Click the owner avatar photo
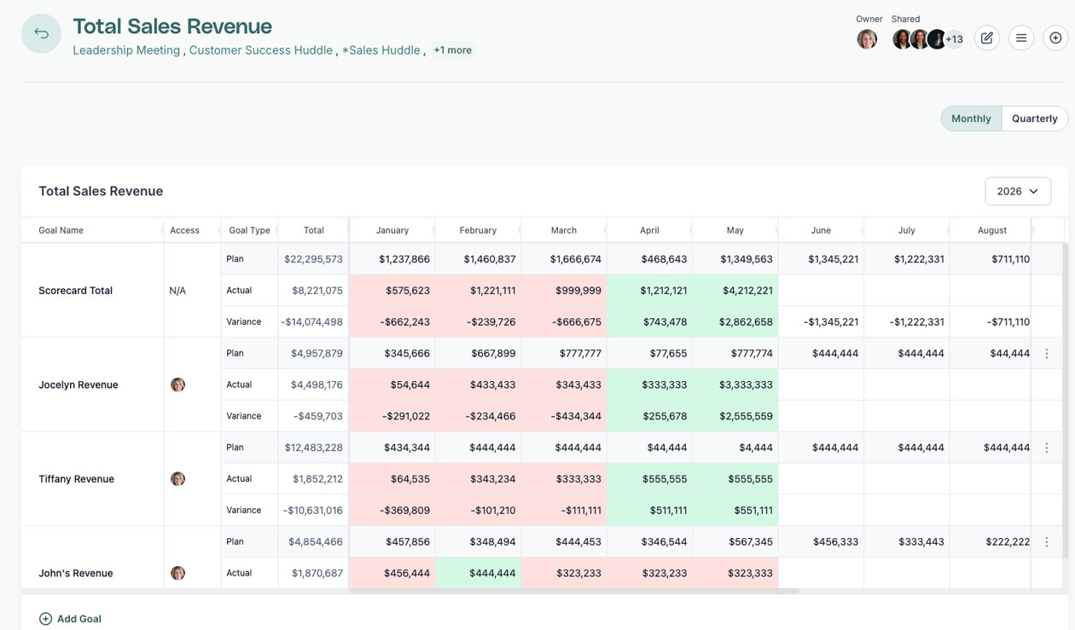 tap(867, 38)
